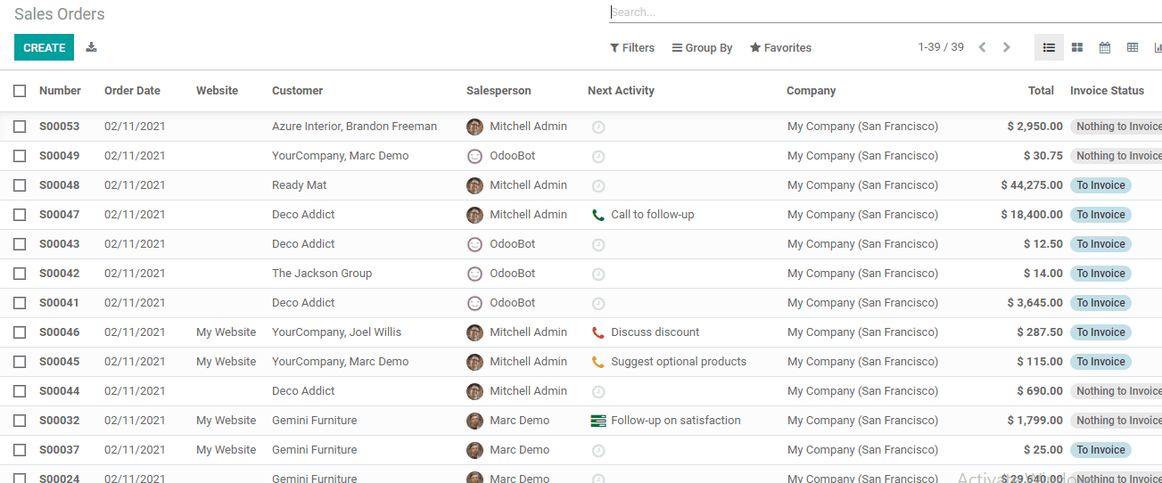Image resolution: width=1162 pixels, height=483 pixels.
Task: Click clock activity icon for S00041
Action: [598, 304]
